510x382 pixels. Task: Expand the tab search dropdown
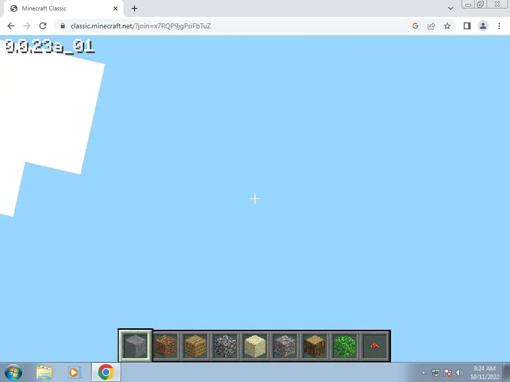pyautogui.click(x=450, y=8)
